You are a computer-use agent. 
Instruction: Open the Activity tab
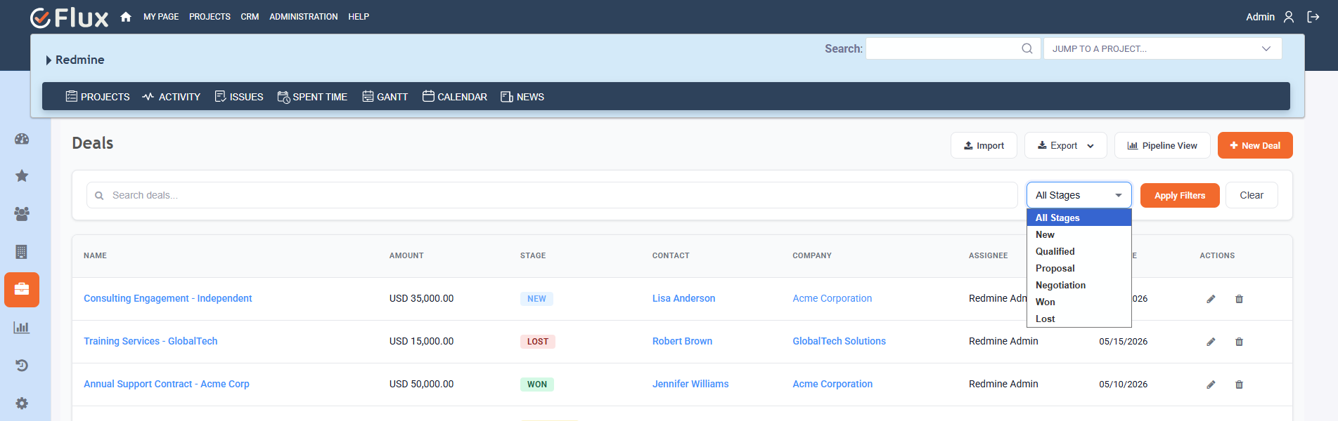pyautogui.click(x=172, y=97)
